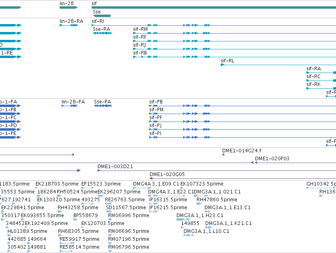336x253 pixels.
Task: Select EST EK296207.5prime
Action: pyautogui.click(x=119, y=192)
